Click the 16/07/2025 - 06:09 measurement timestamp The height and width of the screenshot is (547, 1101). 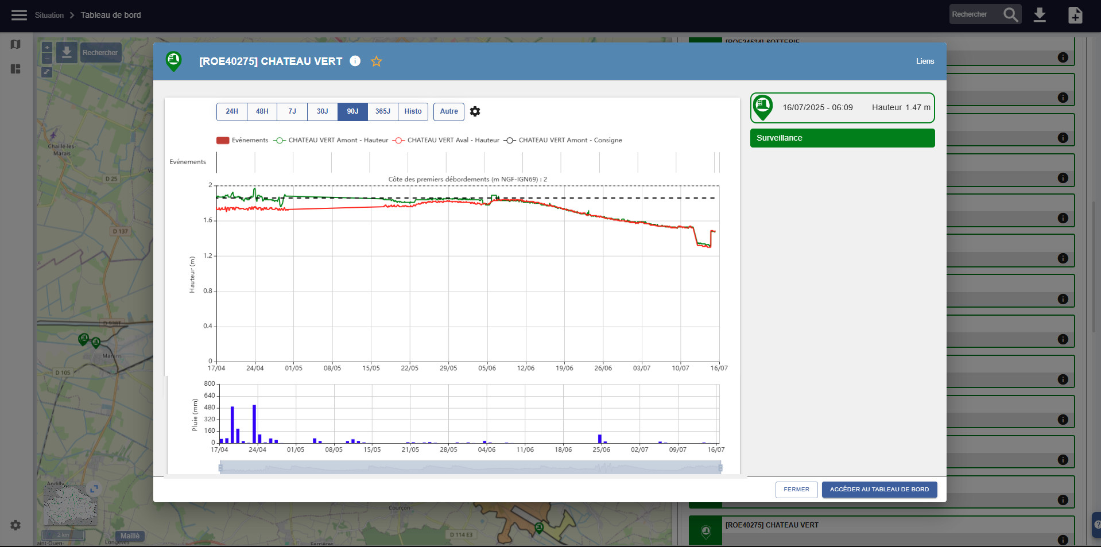click(817, 107)
